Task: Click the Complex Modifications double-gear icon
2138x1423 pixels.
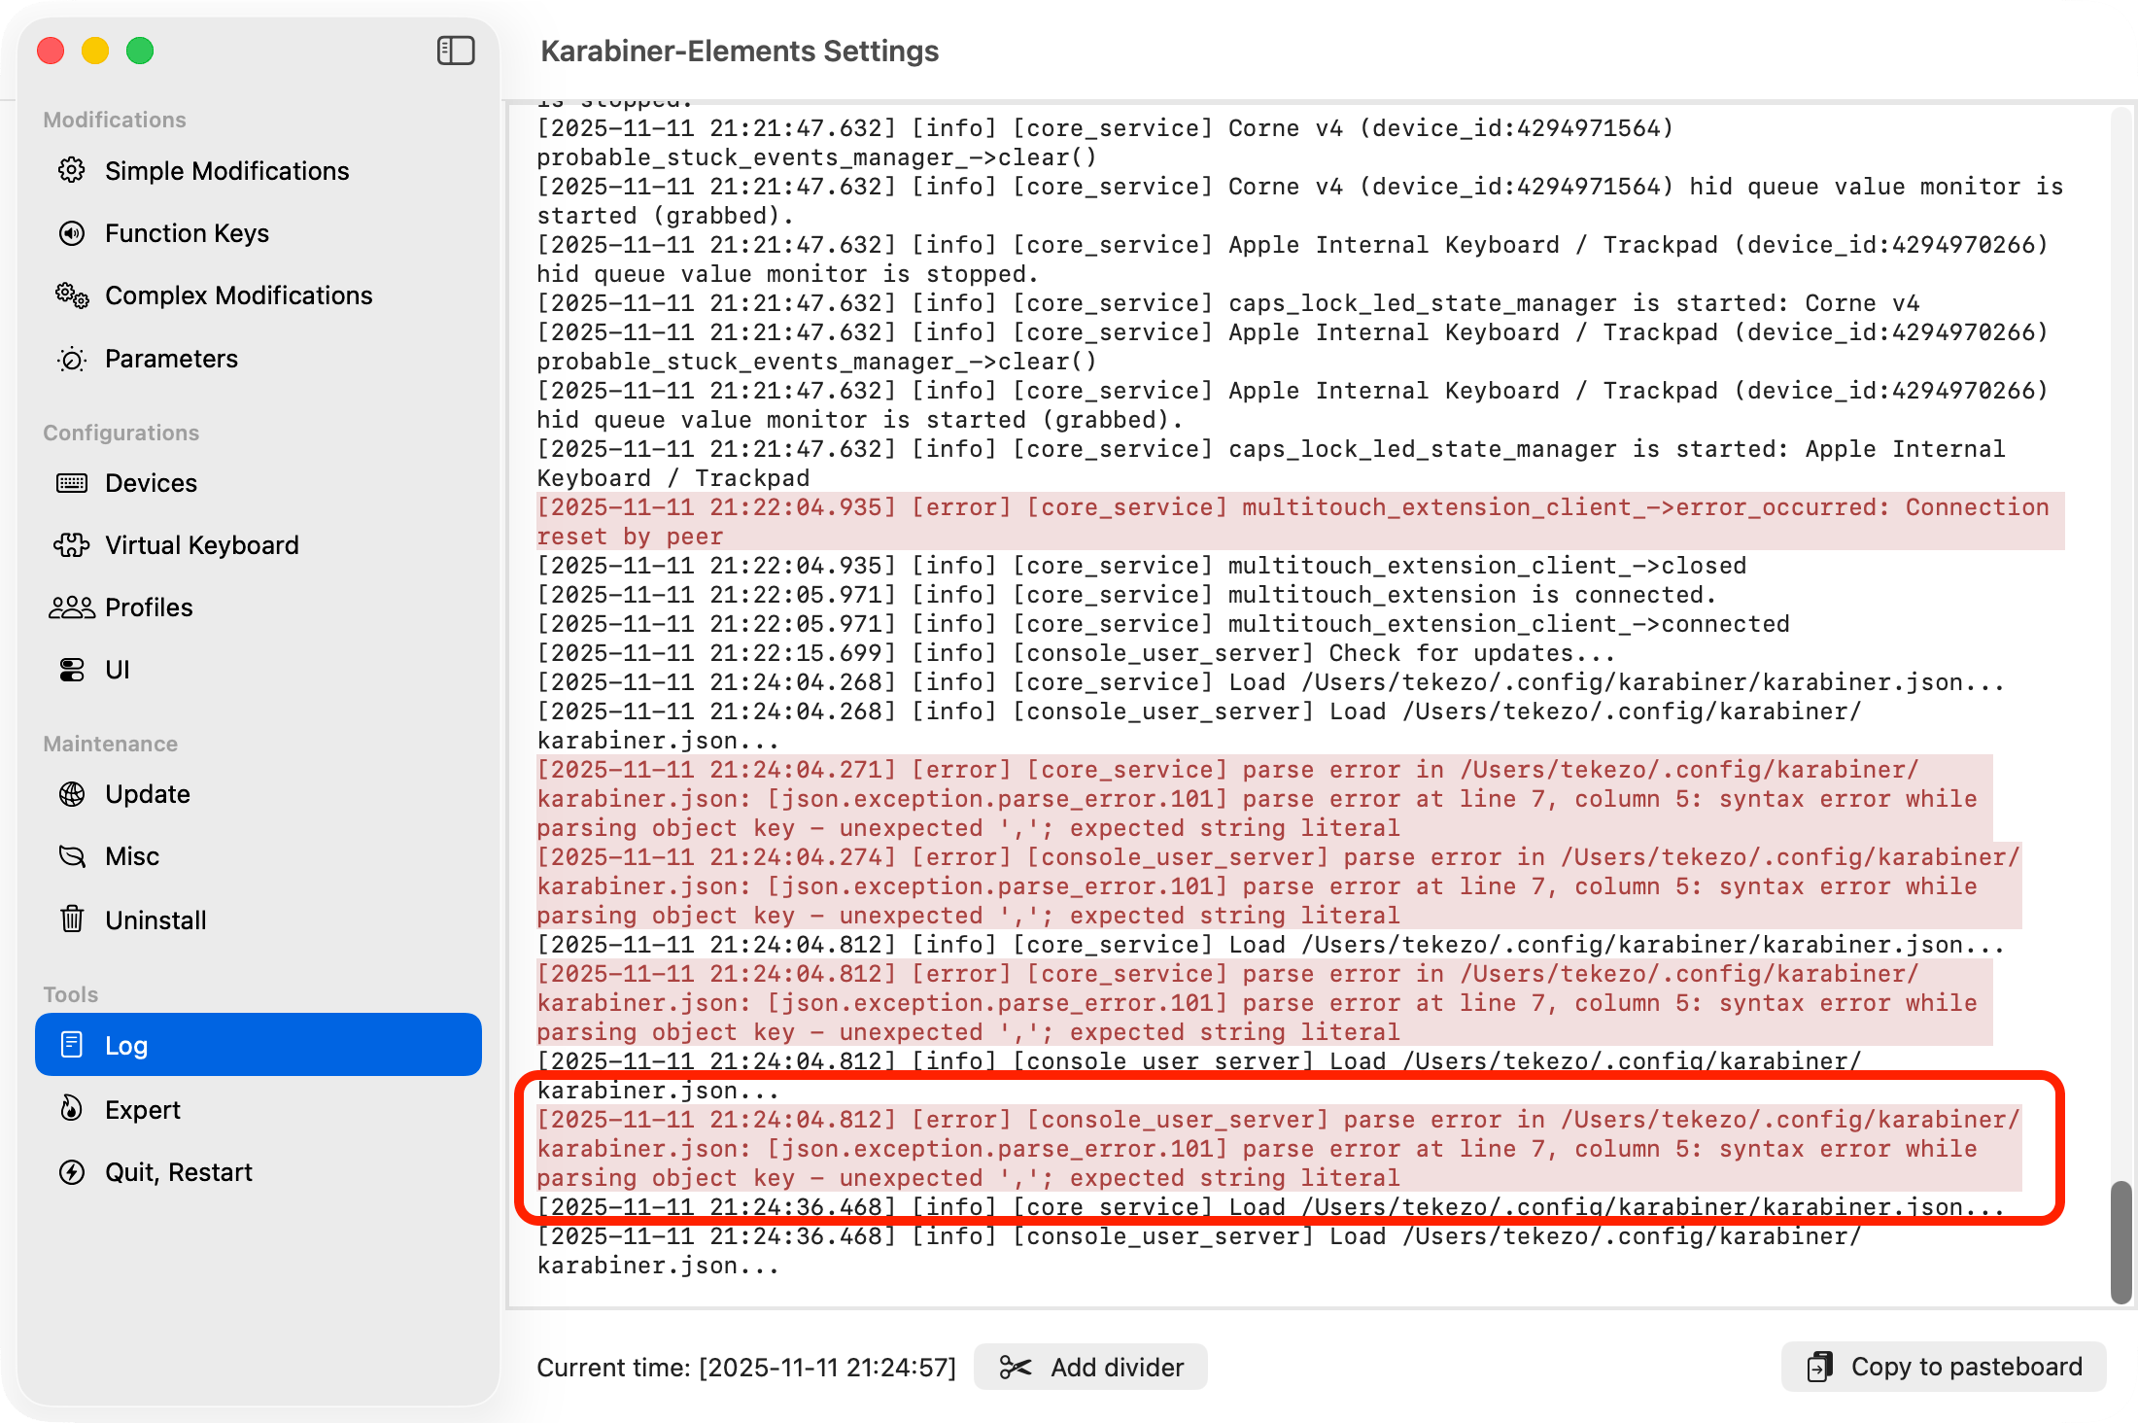Action: click(x=72, y=295)
